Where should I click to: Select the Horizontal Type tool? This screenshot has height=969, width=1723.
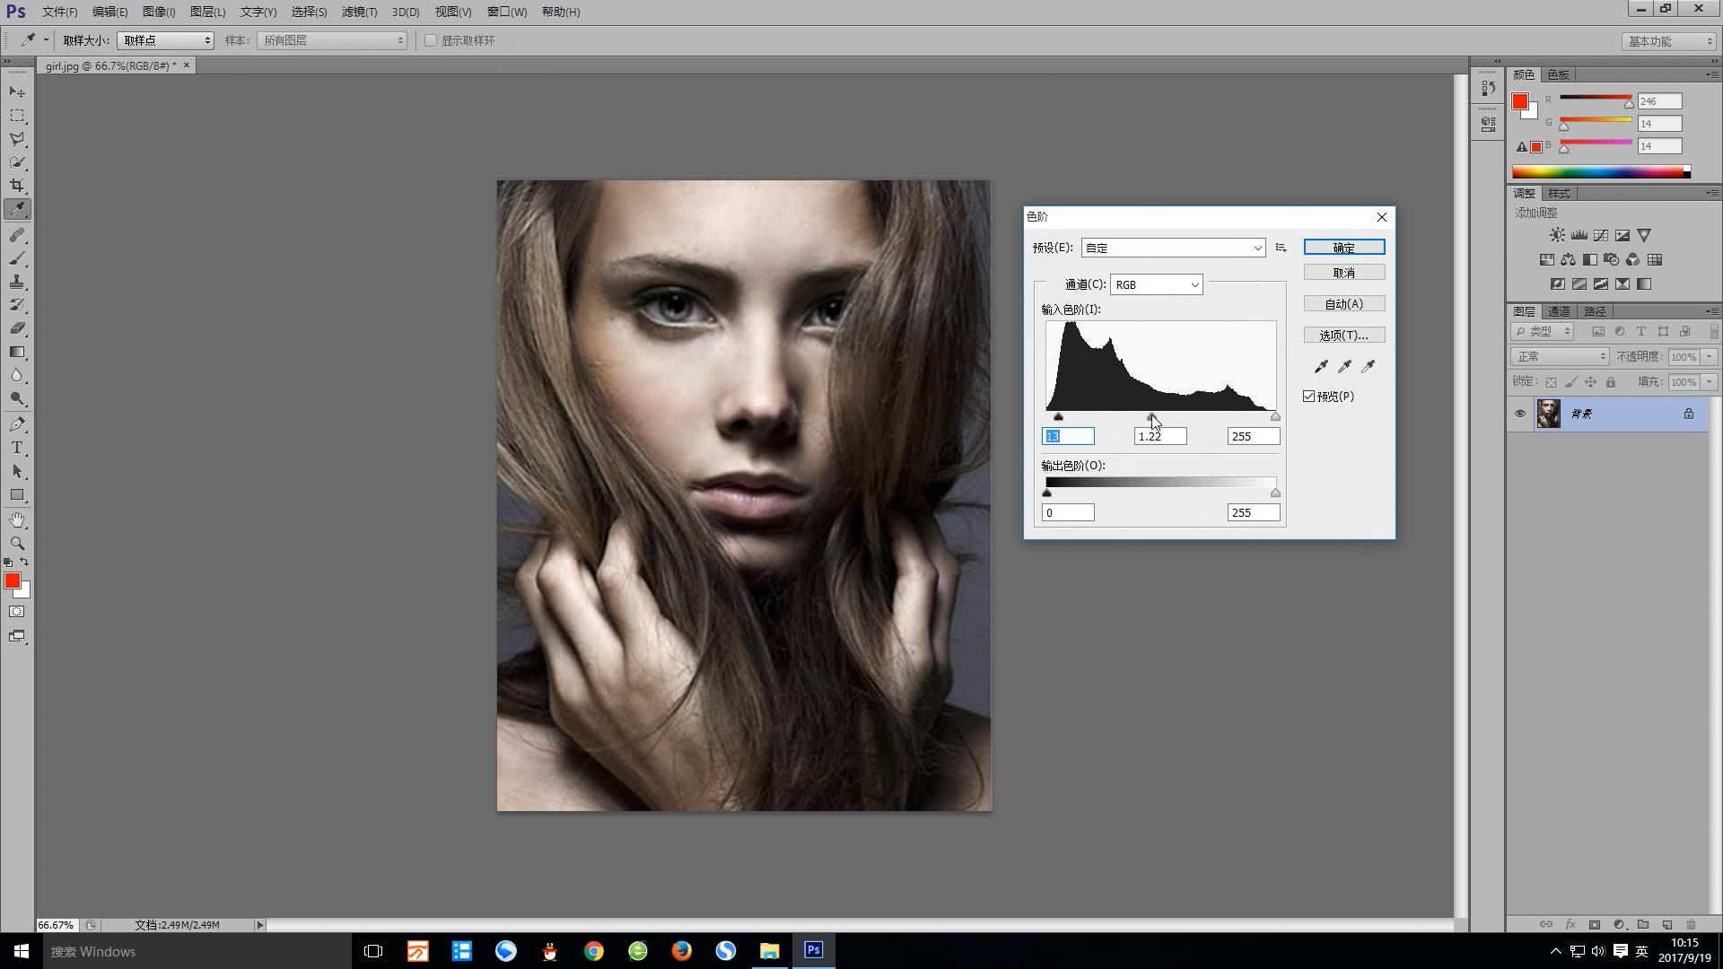17,448
